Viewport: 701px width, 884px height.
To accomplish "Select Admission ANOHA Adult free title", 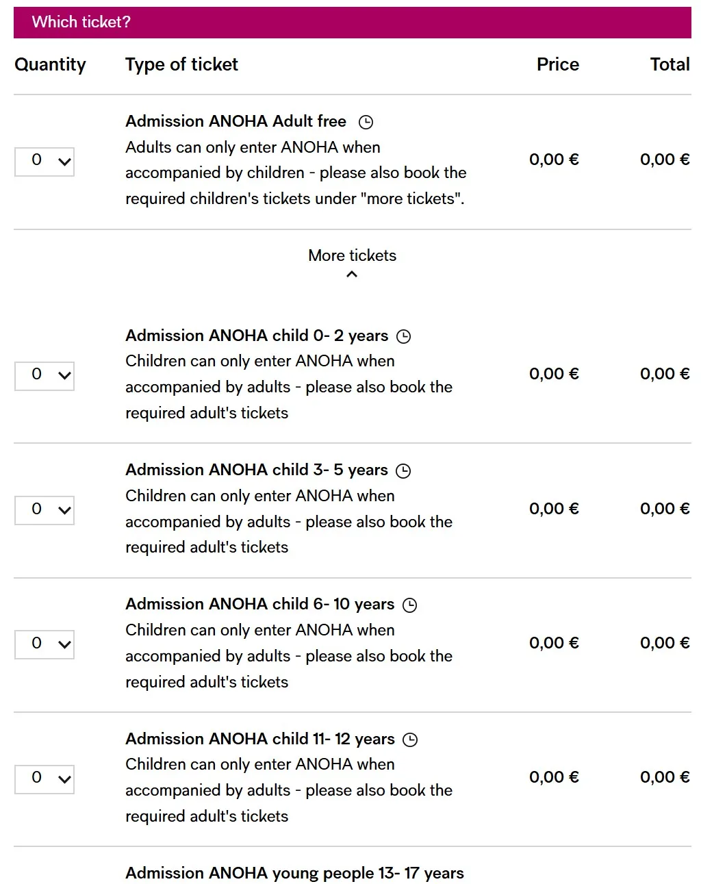I will [235, 121].
